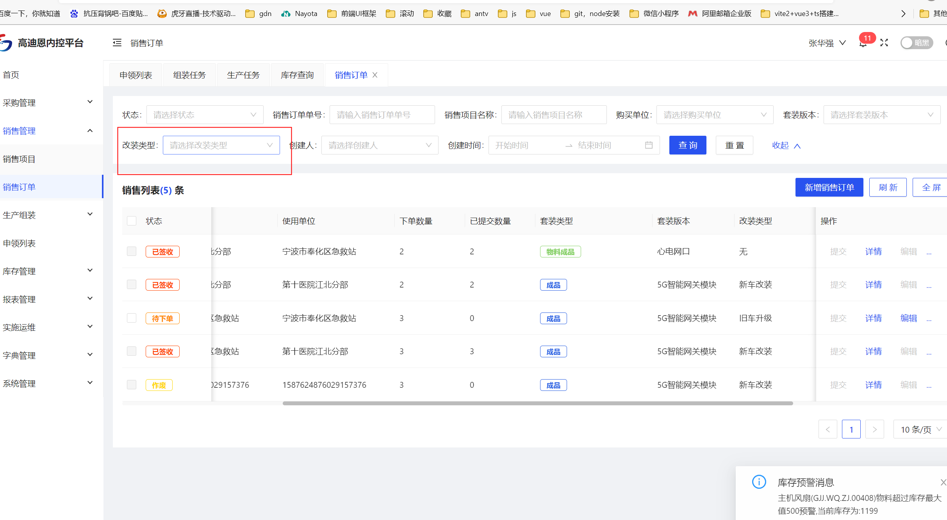Viewport: 947px width, 520px height.
Task: Select page 1 in pagination
Action: point(851,429)
